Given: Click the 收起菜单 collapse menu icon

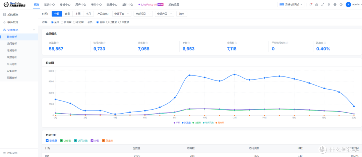Looking at the screenshot, I should [x=4, y=153].
